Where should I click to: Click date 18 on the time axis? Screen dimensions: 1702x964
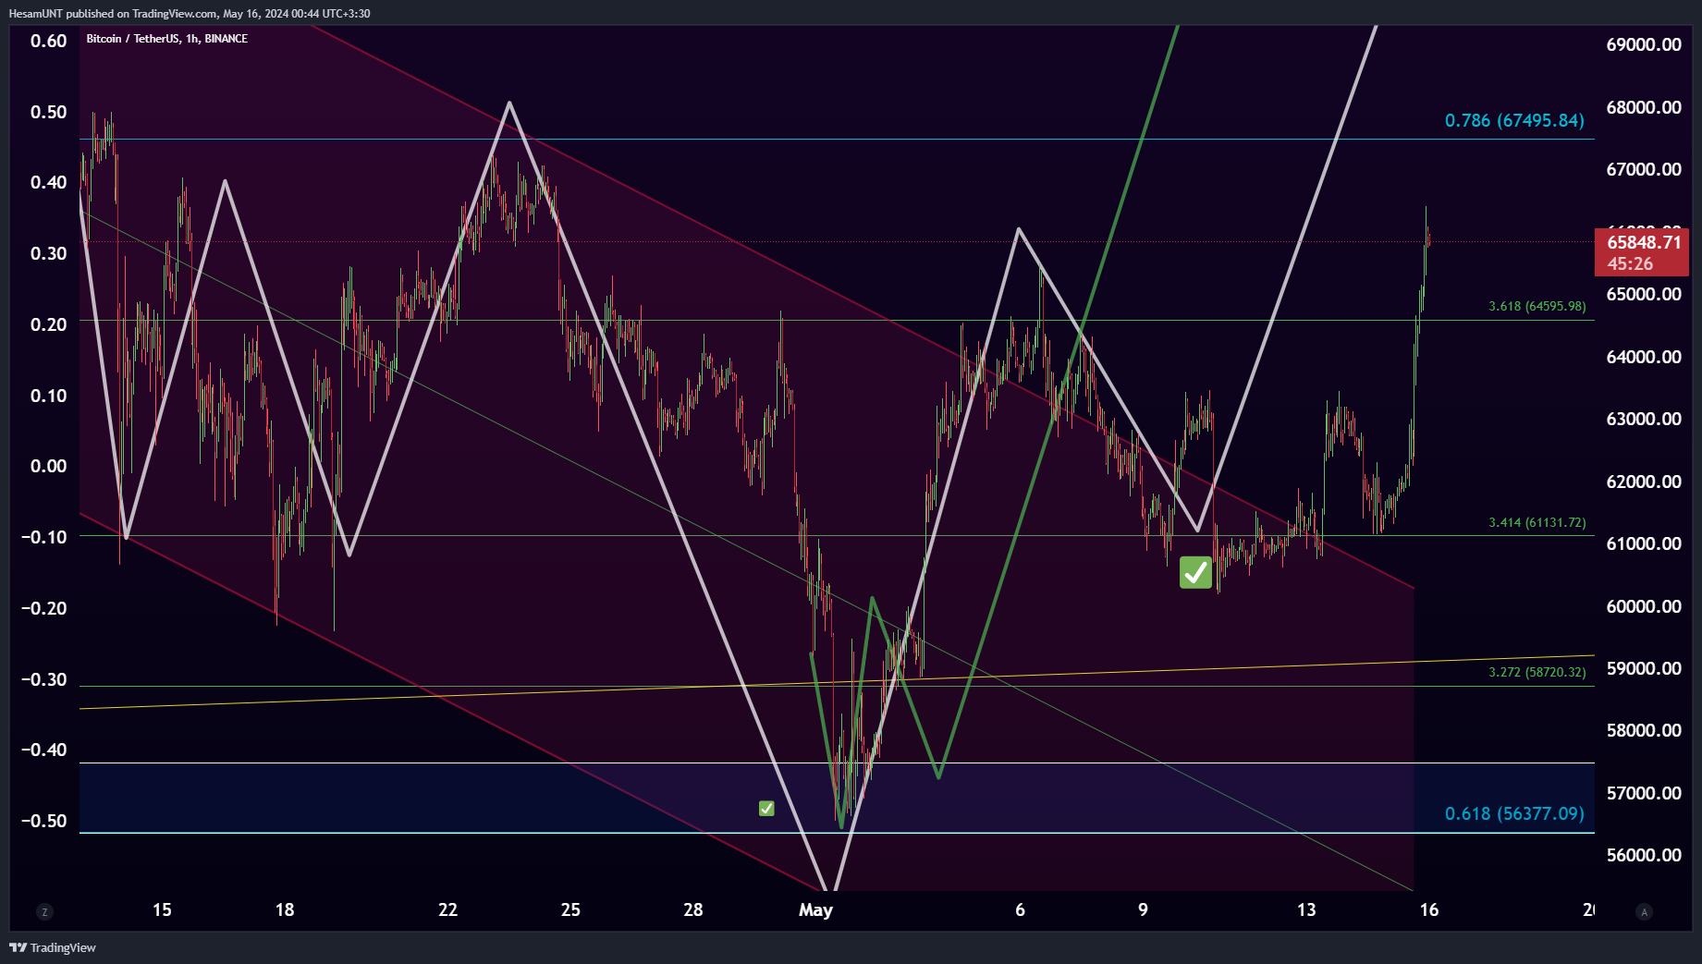(285, 909)
